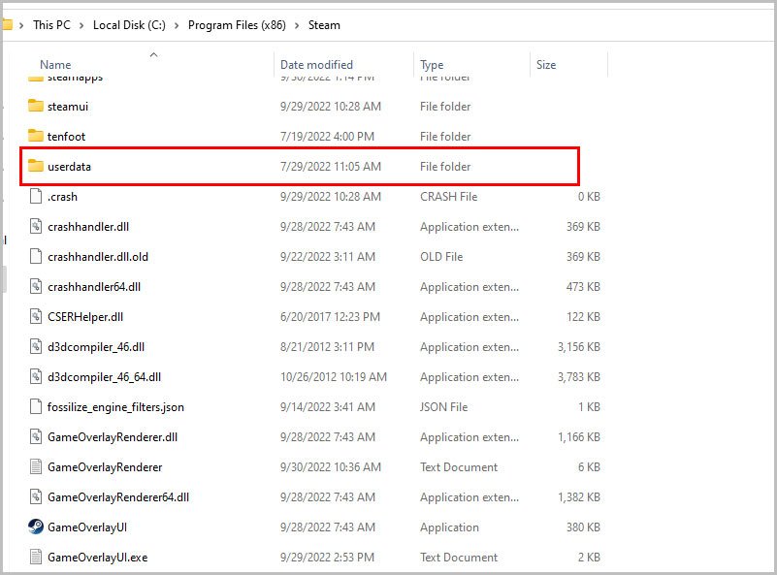This screenshot has width=777, height=575.
Task: Sort files by Date modified column
Action: pyautogui.click(x=316, y=64)
